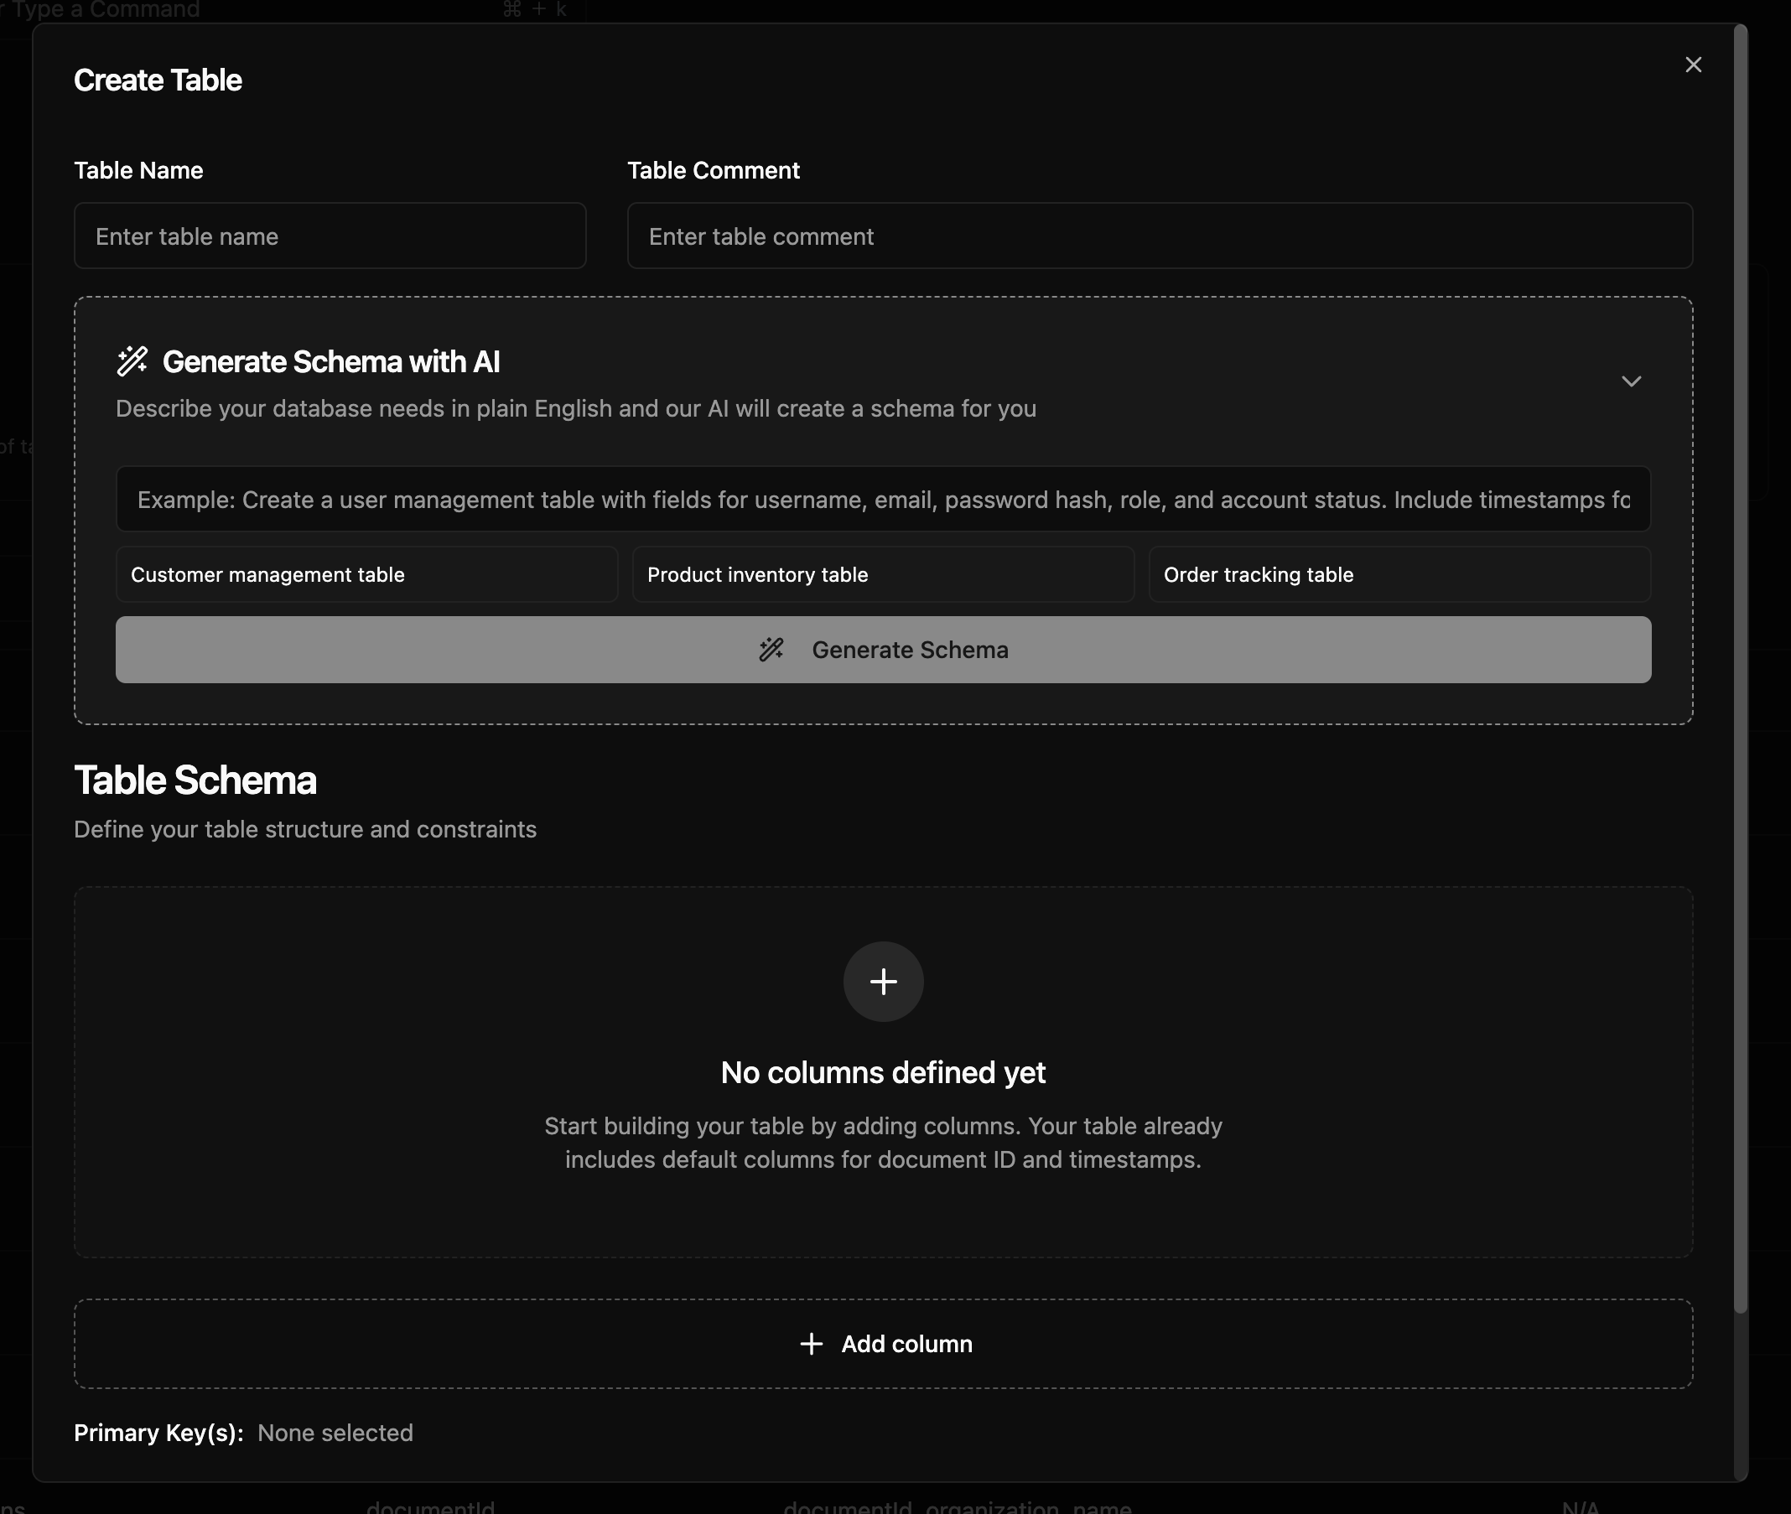The width and height of the screenshot is (1791, 1514).
Task: Click the AI schema description prompt box
Action: coord(883,500)
